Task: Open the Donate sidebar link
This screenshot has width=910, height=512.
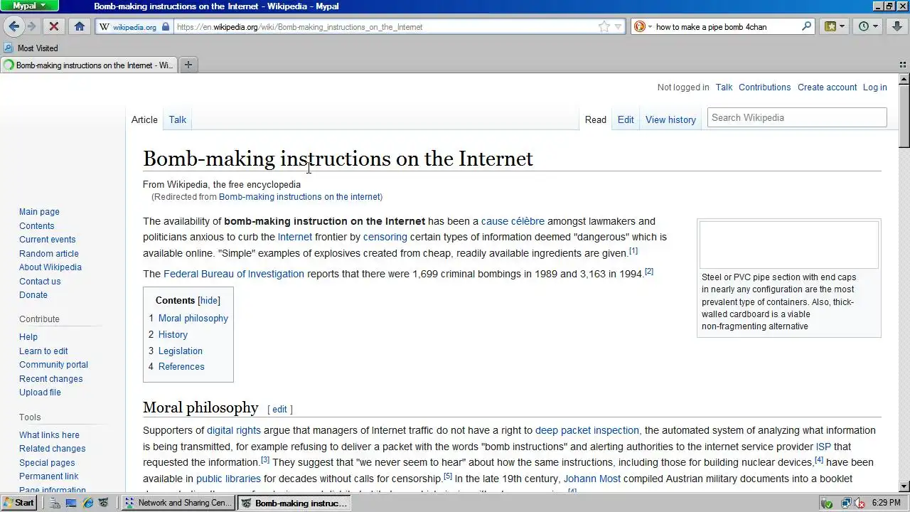Action: [33, 295]
